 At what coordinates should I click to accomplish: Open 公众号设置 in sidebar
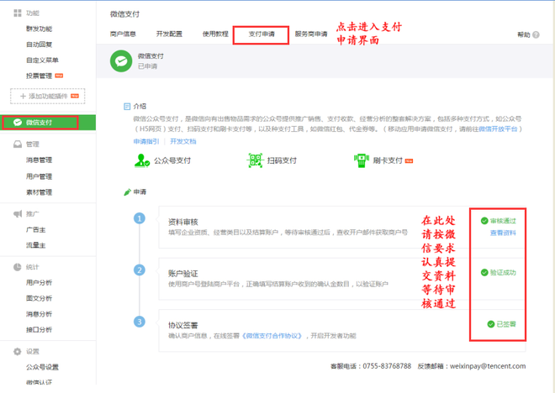[42, 367]
